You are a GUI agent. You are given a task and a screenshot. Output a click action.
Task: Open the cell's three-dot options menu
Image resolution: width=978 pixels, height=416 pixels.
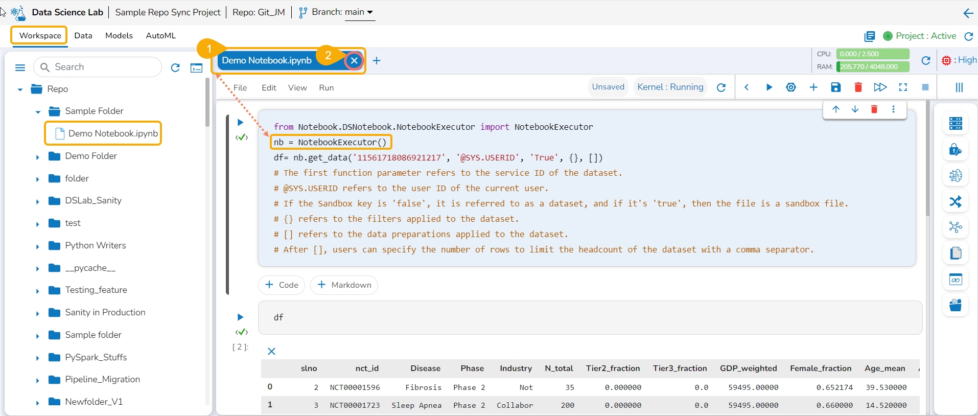coord(893,109)
